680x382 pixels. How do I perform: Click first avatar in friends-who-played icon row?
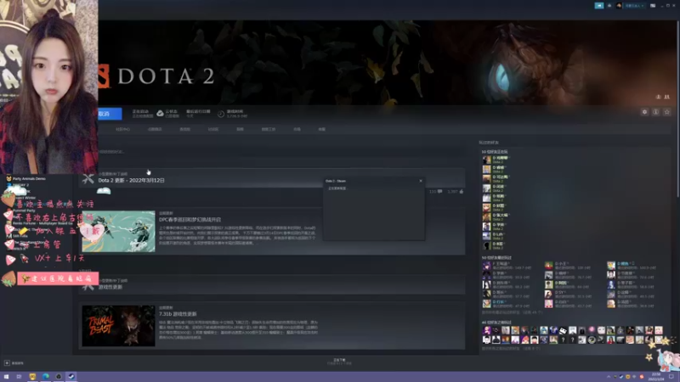pos(486,330)
